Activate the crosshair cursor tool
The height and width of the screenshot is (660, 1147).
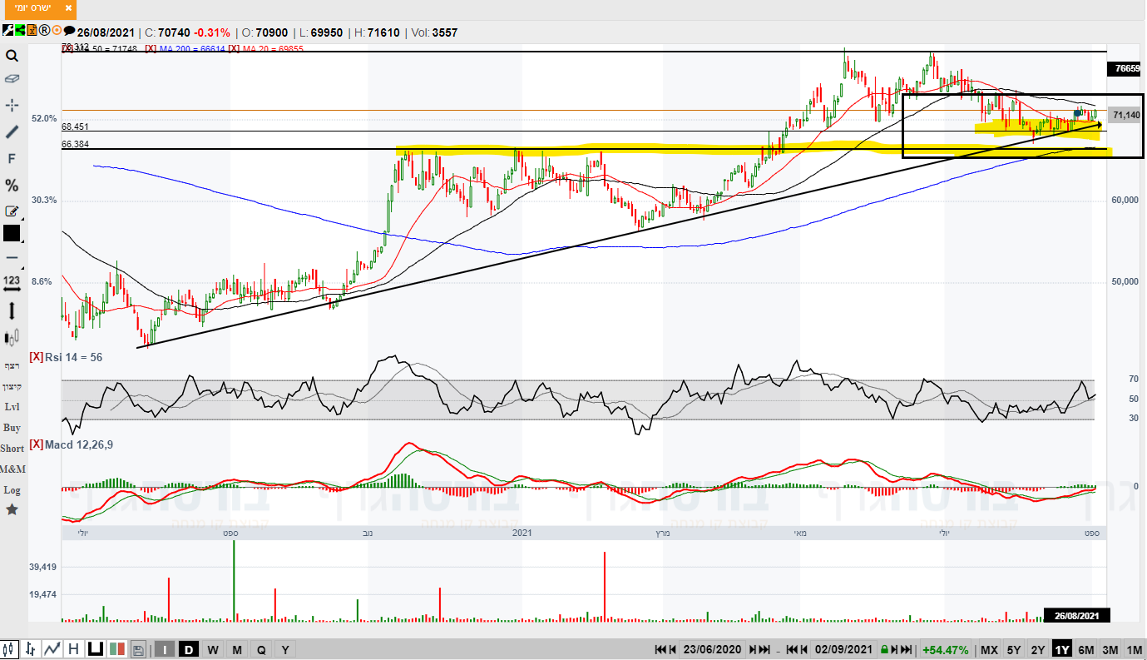click(12, 105)
